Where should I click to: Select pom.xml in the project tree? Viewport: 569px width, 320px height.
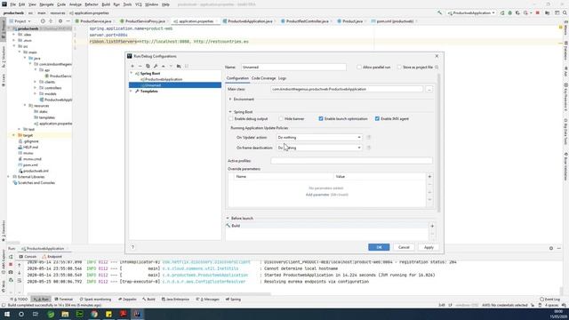click(30, 165)
